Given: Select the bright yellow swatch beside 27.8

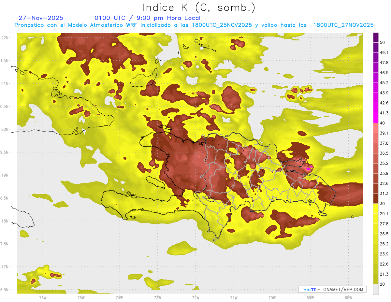Looking at the screenshot, I should pyautogui.click(x=376, y=221).
